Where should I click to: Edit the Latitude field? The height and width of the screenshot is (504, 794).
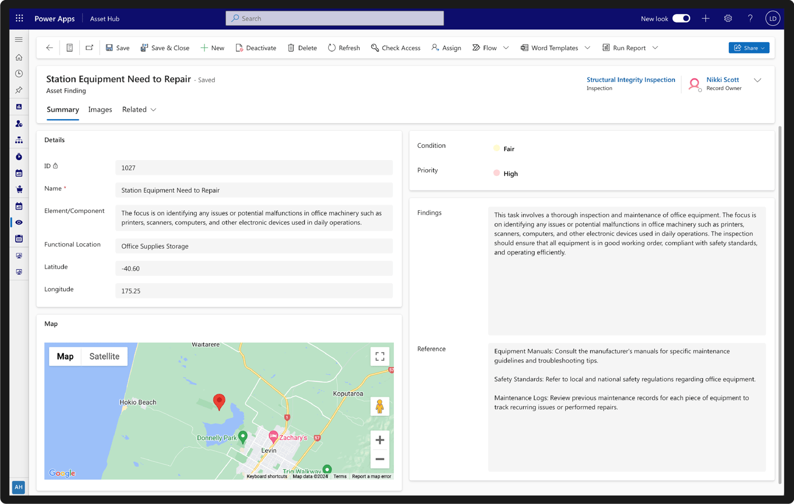(x=254, y=269)
